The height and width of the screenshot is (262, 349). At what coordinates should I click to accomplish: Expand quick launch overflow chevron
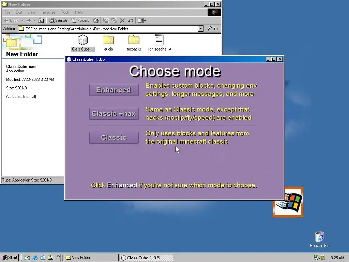[58, 257]
